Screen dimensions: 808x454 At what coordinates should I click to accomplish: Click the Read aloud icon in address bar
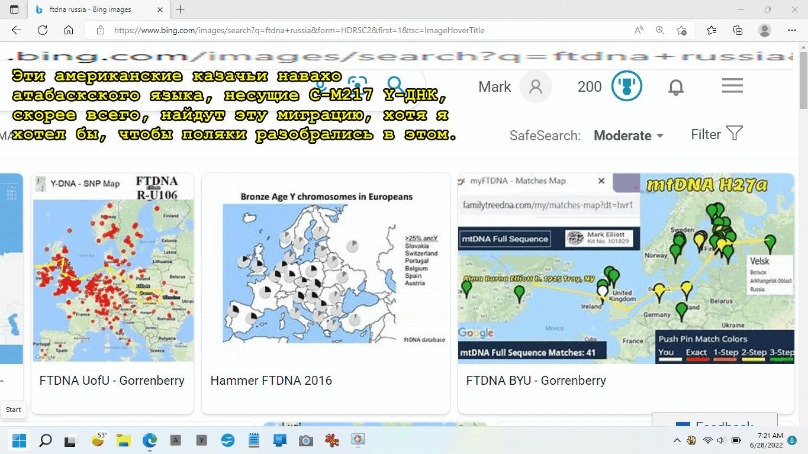tap(639, 30)
